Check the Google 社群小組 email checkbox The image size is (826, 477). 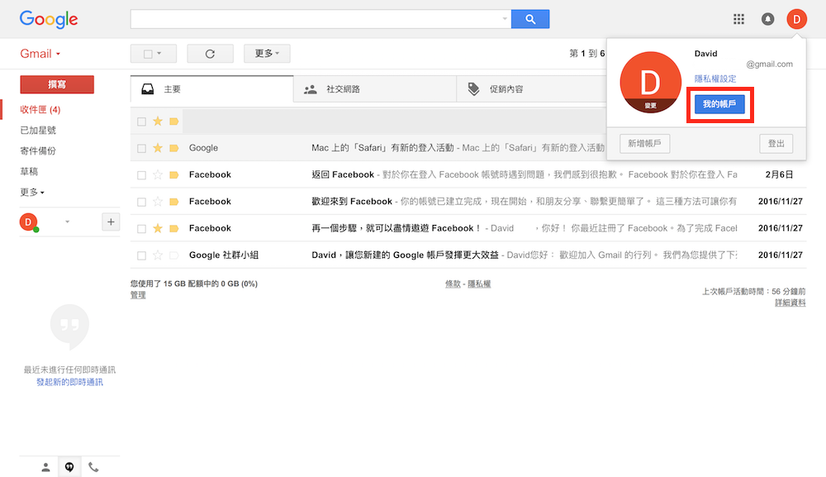141,255
